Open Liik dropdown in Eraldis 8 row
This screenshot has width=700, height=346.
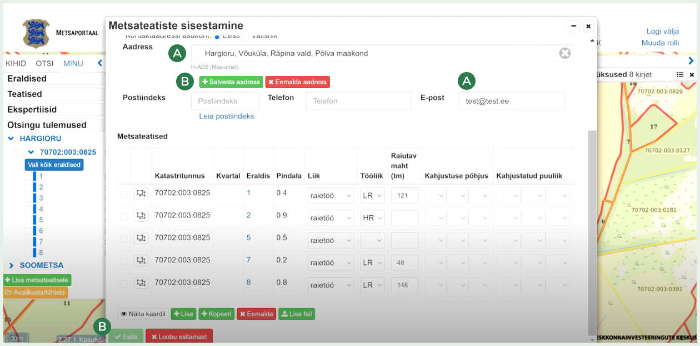[x=331, y=286]
